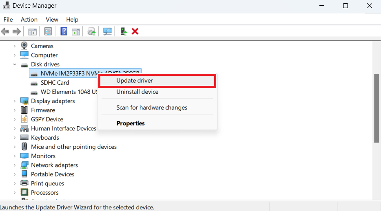Open the Action menu
381x211 pixels.
[29, 20]
